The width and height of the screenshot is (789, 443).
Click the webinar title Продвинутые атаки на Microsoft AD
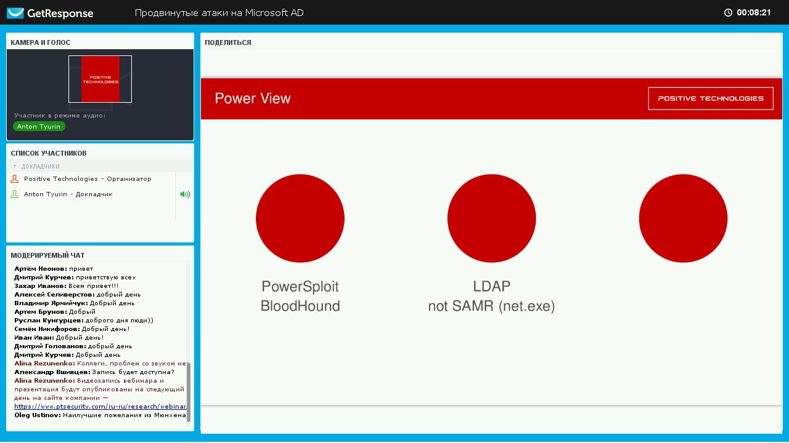click(x=219, y=13)
